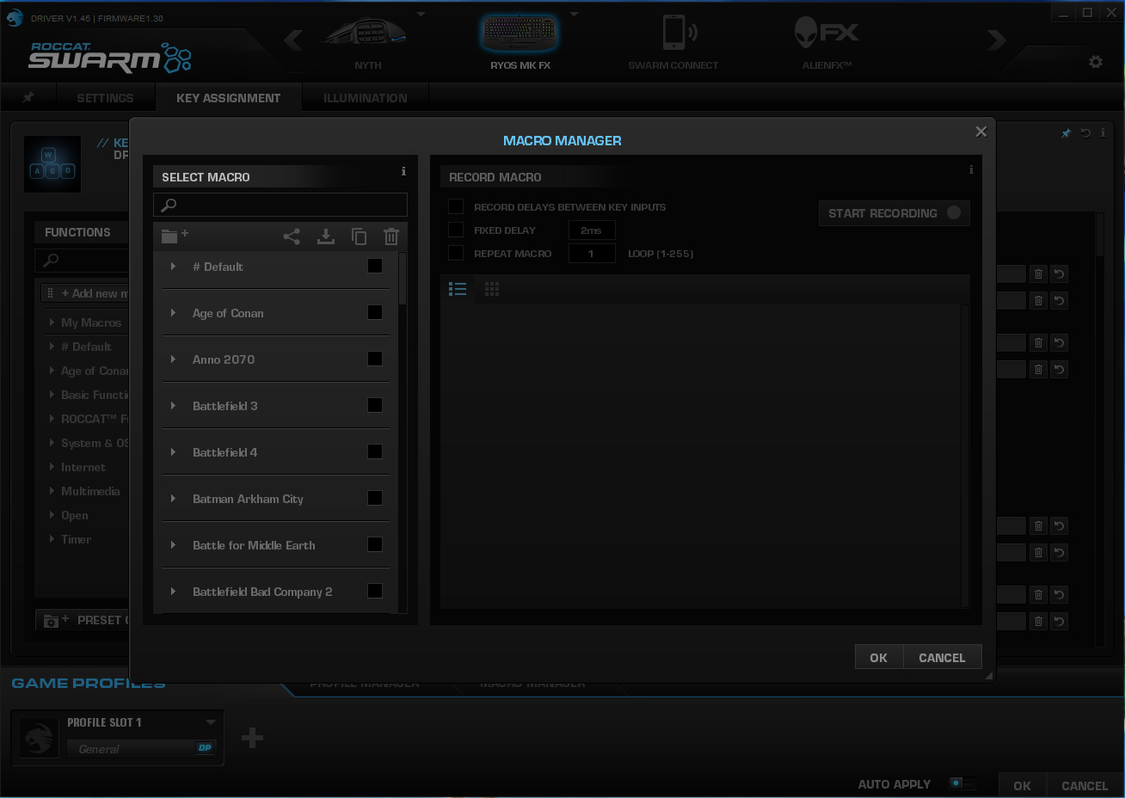Click the fixed delay 2ms field
This screenshot has width=1125, height=798.
coord(592,230)
